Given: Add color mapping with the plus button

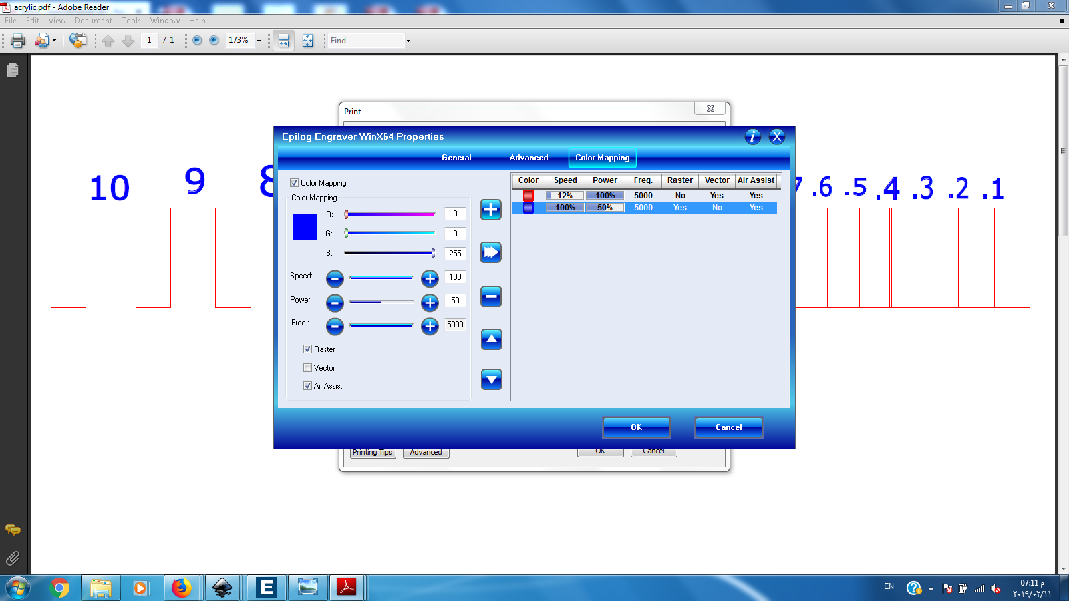Looking at the screenshot, I should 491,210.
